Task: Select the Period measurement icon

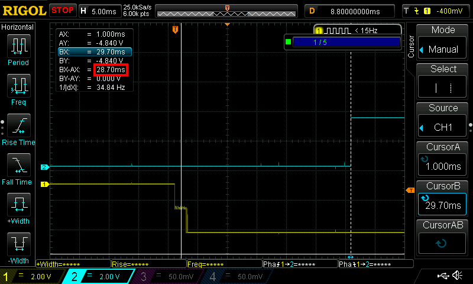Action: point(19,46)
